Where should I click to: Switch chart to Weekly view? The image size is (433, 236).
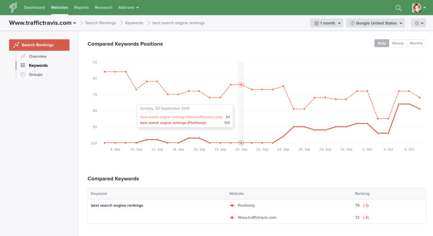tap(397, 43)
